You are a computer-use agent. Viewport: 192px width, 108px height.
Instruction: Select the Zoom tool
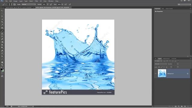[2, 65]
